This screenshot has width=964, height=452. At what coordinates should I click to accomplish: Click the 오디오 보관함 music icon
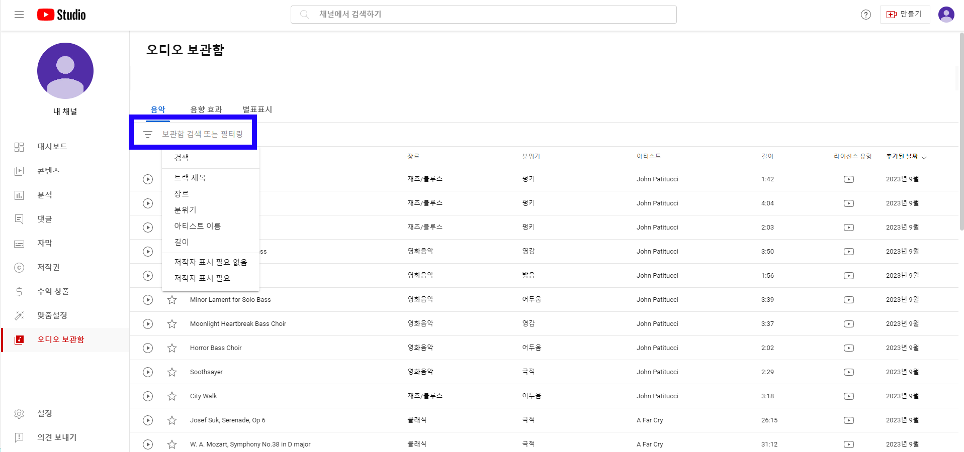pos(19,340)
